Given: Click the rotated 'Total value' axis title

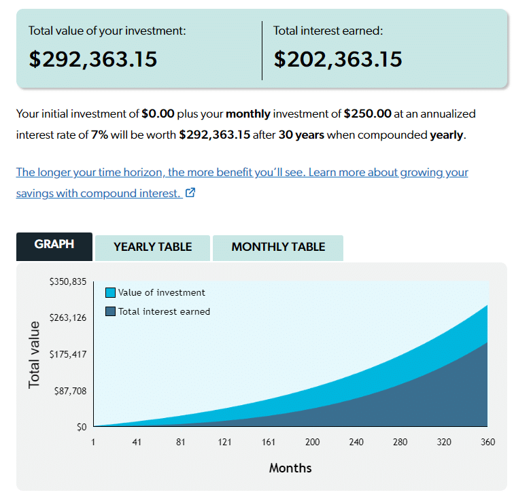Looking at the screenshot, I should 35,355.
